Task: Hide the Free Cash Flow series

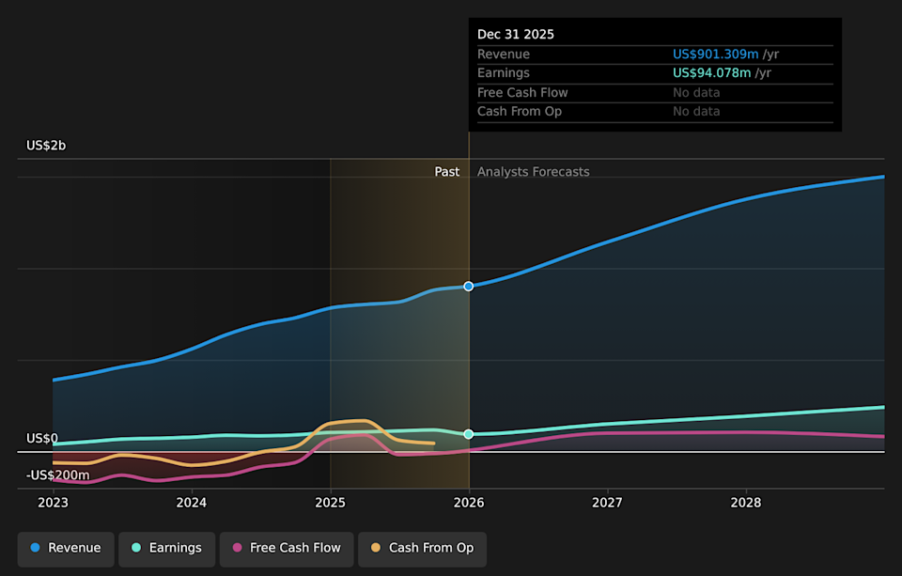Action: [287, 548]
